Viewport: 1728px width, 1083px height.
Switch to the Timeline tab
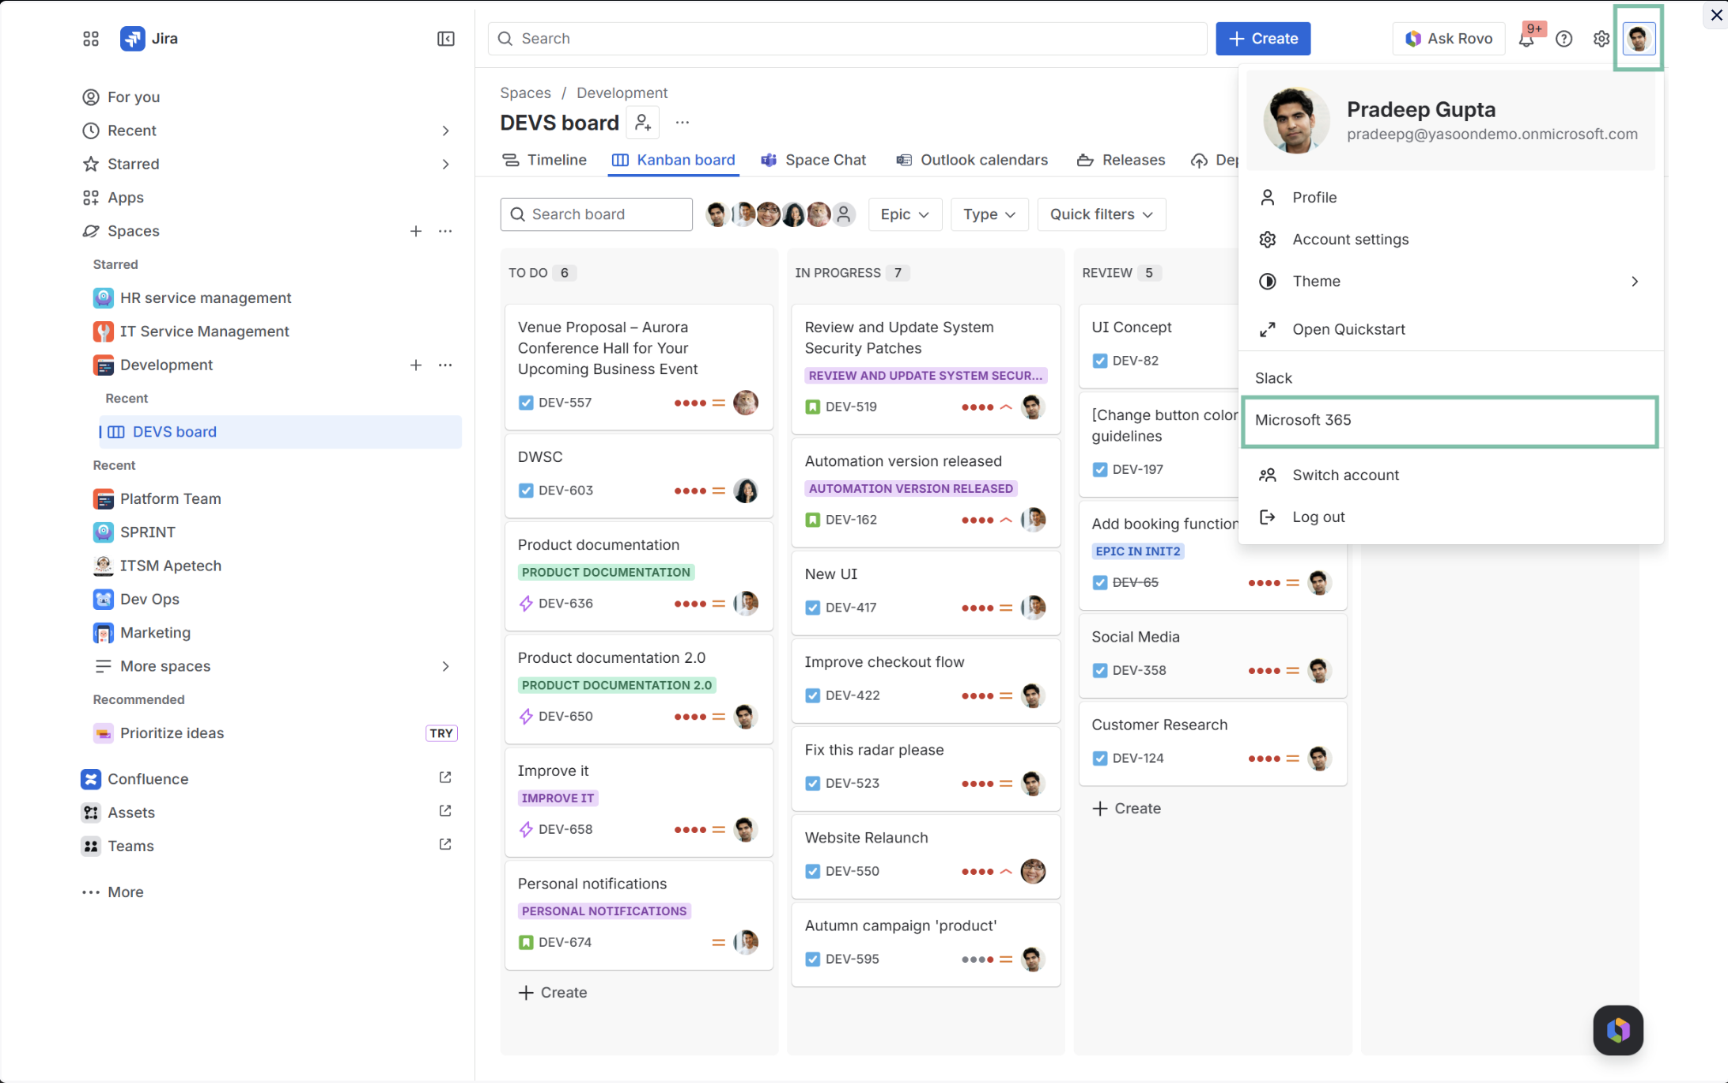[x=545, y=160]
